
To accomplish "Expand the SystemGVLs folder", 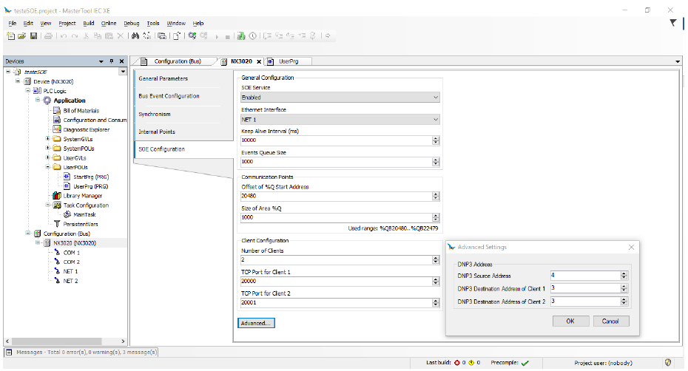I will [x=48, y=139].
